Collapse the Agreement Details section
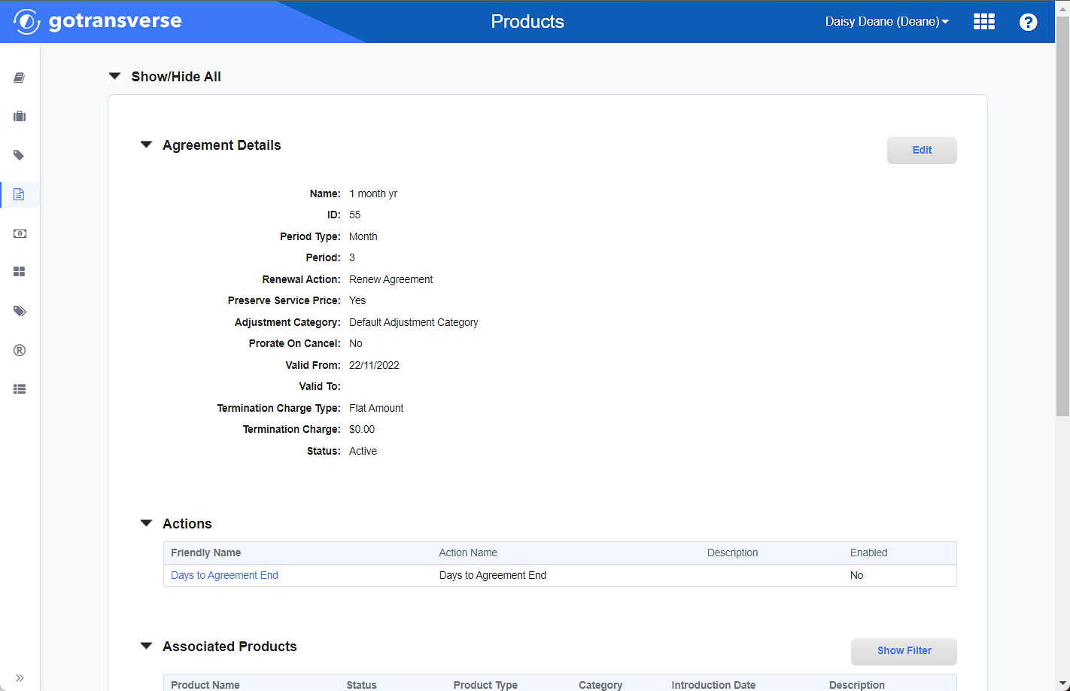Screen dimensions: 1070x691 pyautogui.click(x=147, y=145)
